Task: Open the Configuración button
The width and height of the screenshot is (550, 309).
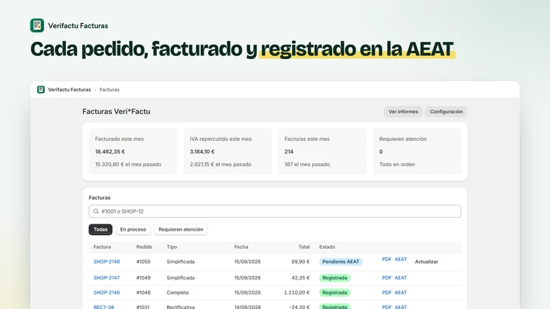Action: click(x=446, y=112)
